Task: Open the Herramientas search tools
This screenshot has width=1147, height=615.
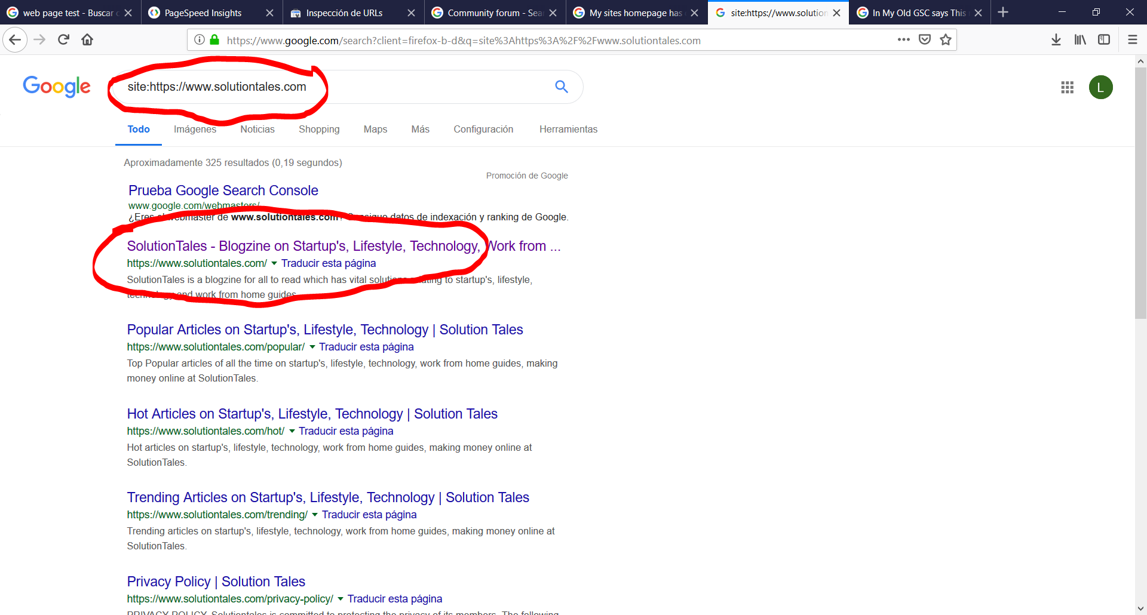Action: tap(568, 129)
